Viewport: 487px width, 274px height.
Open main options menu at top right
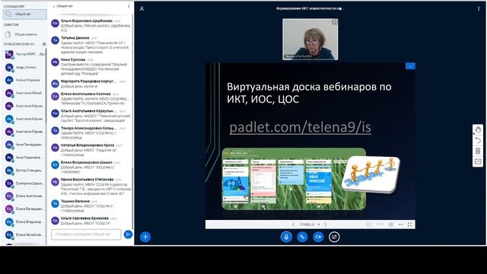[x=479, y=8]
